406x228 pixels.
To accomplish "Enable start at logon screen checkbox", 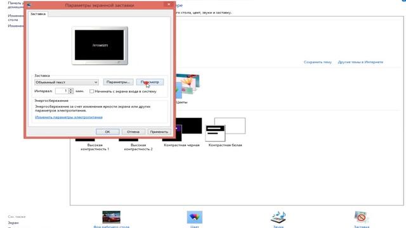I will (x=91, y=91).
